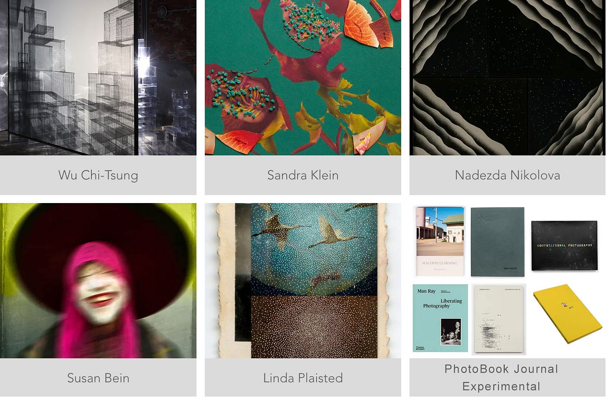Viewport: 606px width, 397px height.
Task: Click the Wu Chi-Tsung name label
Action: click(x=98, y=175)
